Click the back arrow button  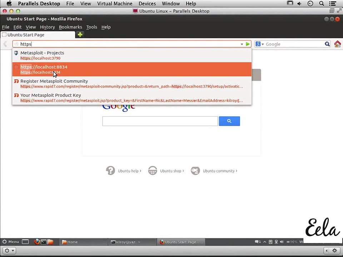5,44
